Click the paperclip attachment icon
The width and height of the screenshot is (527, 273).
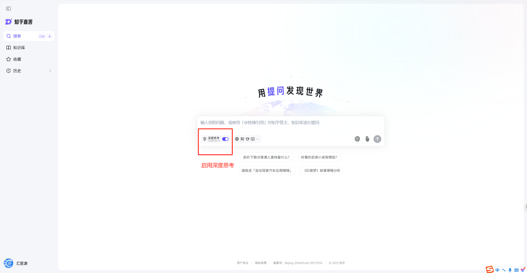pyautogui.click(x=367, y=139)
